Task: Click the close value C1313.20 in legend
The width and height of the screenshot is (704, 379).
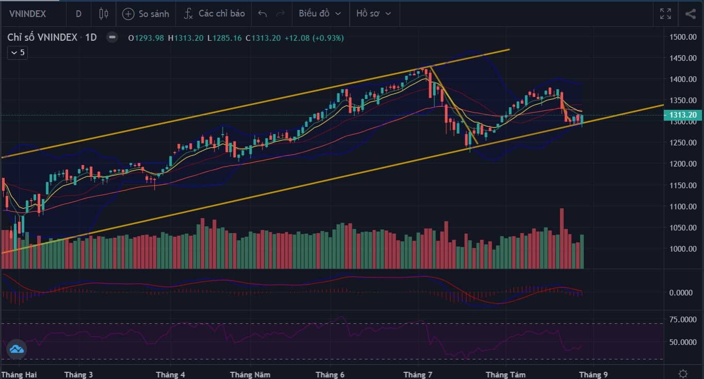Action: click(263, 38)
